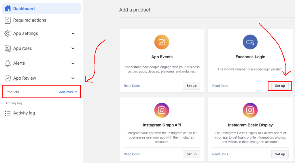Expand the App roles chevron
The height and width of the screenshot is (163, 295).
click(73, 48)
